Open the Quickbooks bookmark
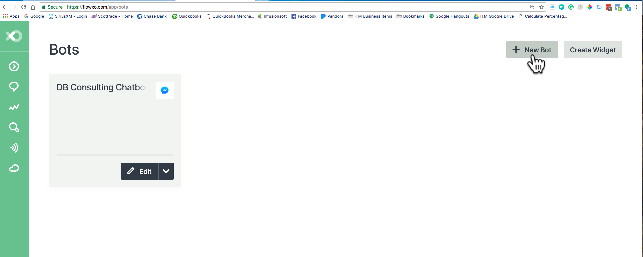Image resolution: width=643 pixels, height=257 pixels. 187,16
